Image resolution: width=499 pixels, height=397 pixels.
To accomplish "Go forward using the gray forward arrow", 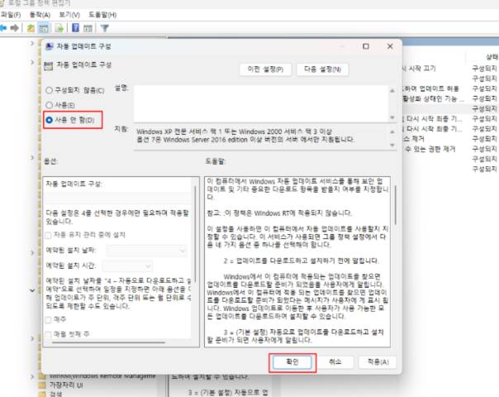I will 14,28.
